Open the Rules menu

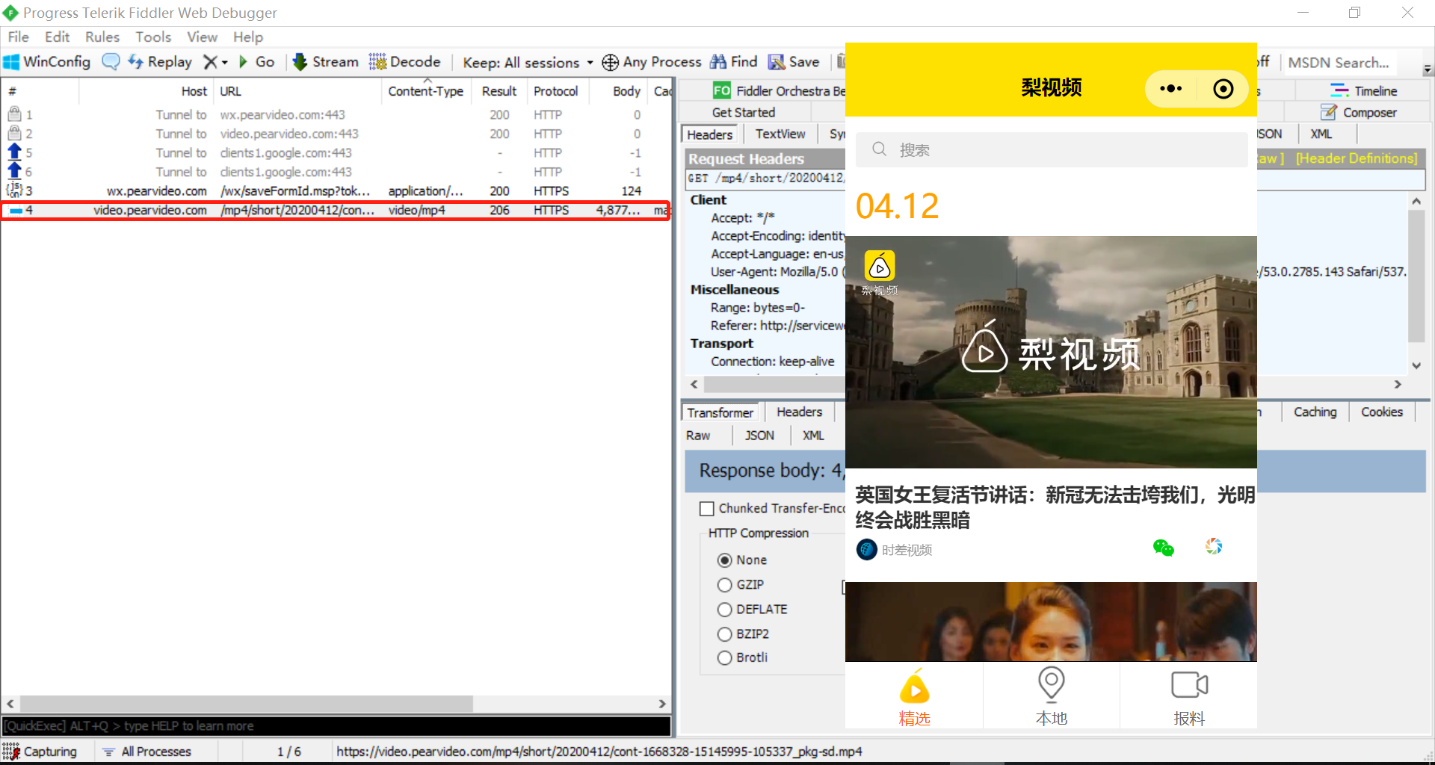click(x=102, y=37)
